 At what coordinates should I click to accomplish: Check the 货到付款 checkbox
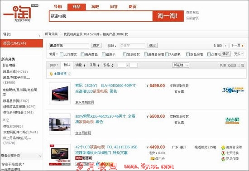tap(124, 54)
